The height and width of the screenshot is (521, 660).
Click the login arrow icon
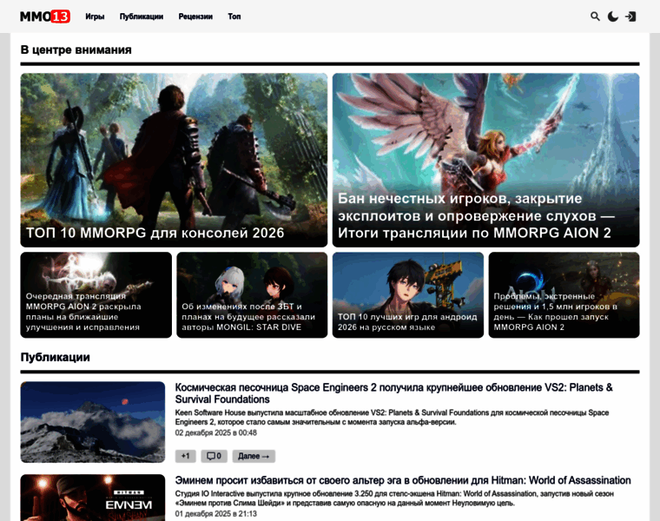[x=630, y=16]
